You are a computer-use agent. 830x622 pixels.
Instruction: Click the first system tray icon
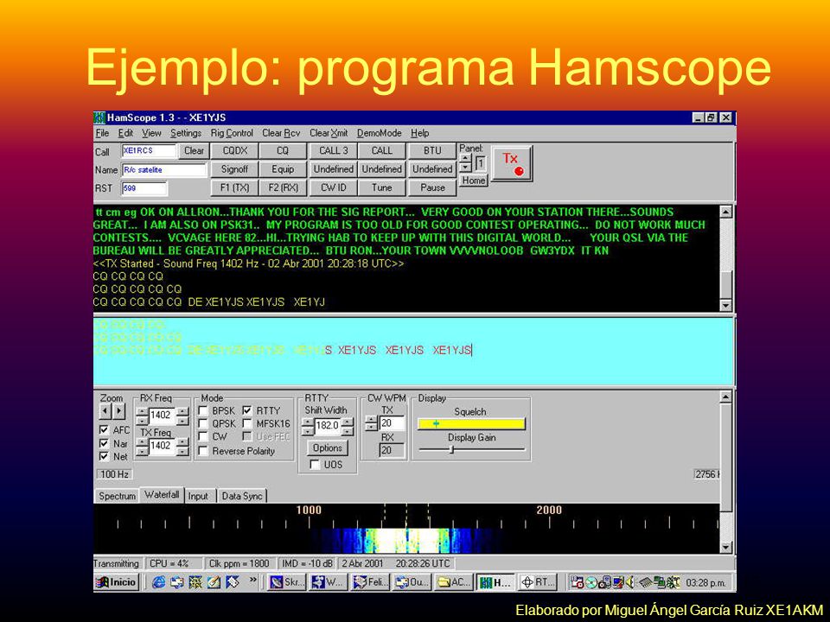pos(577,582)
